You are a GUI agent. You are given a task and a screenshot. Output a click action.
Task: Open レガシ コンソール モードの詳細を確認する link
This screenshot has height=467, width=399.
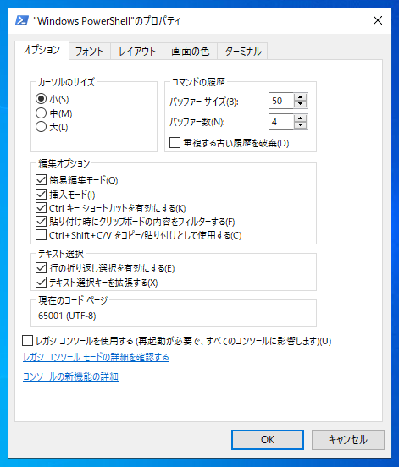[96, 357]
